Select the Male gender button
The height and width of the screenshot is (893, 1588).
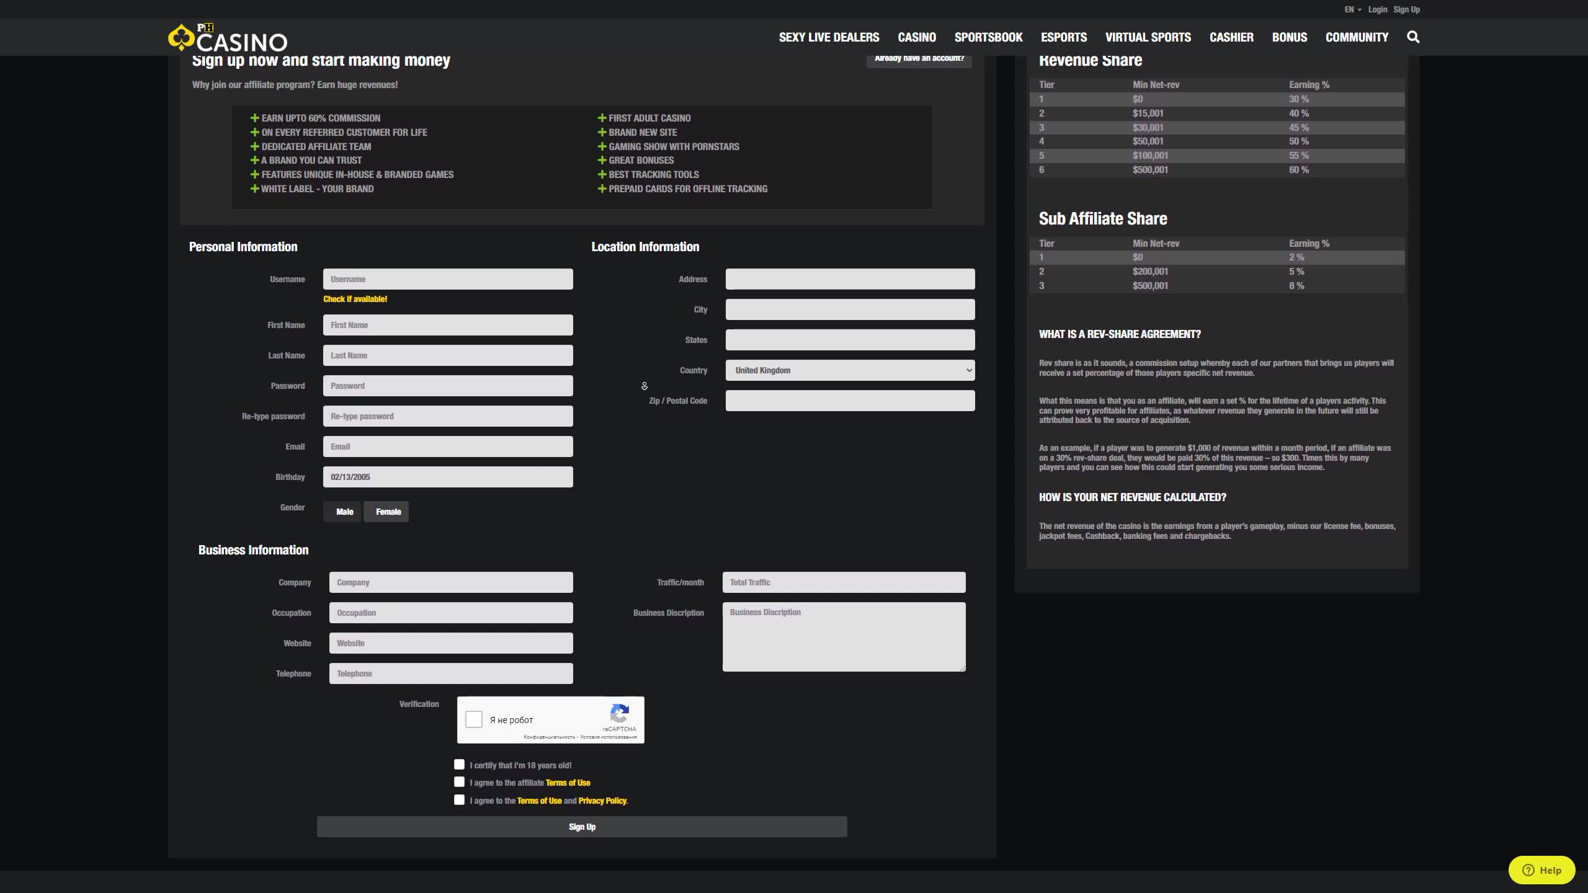344,512
